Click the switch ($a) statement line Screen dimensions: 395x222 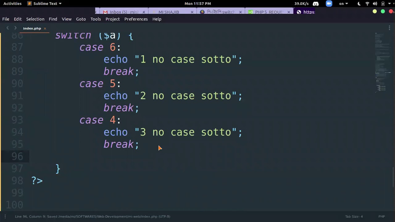94,36
